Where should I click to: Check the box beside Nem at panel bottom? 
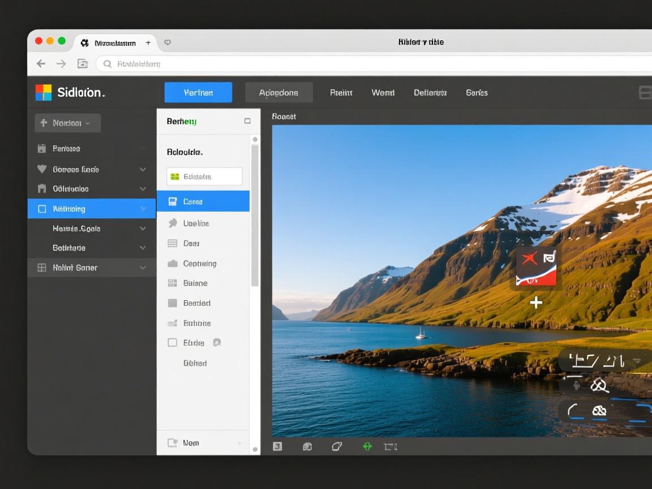173,443
